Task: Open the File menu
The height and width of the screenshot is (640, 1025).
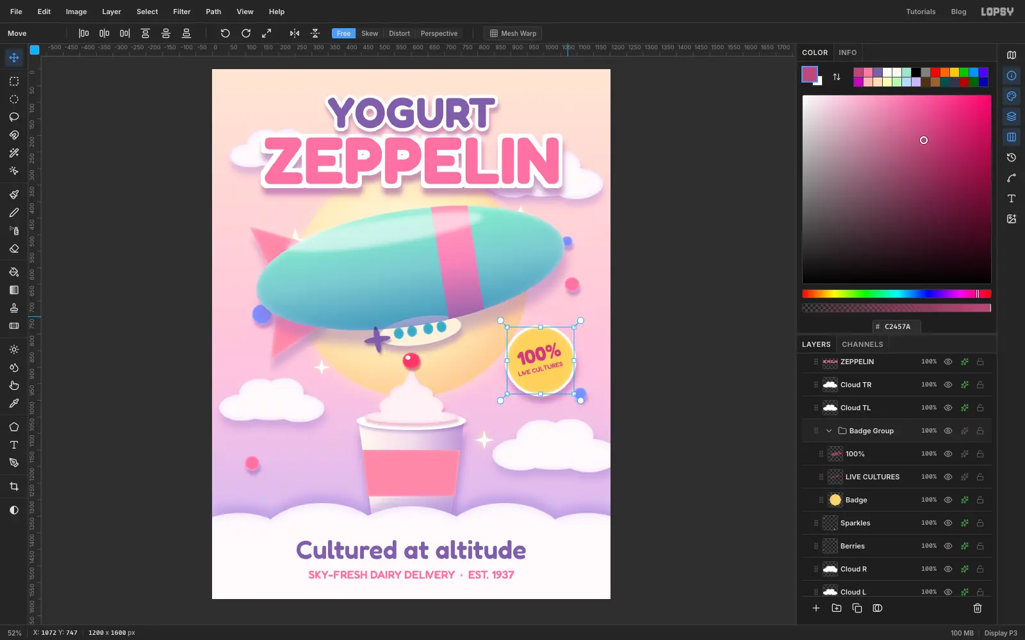Action: click(x=16, y=12)
